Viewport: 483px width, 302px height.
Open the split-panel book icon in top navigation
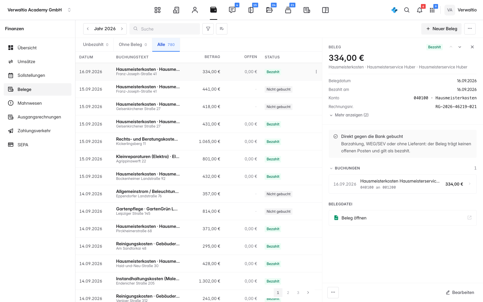(x=325, y=10)
